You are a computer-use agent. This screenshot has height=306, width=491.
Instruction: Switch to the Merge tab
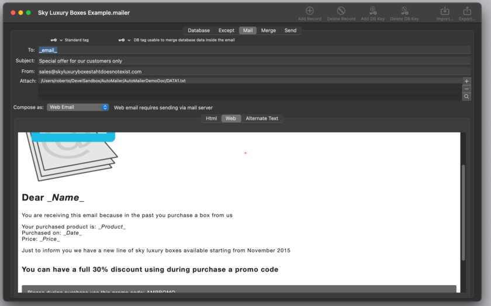click(268, 30)
